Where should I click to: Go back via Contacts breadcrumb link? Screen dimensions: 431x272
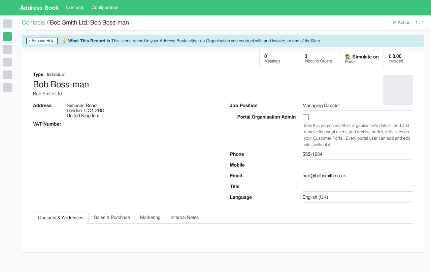33,22
